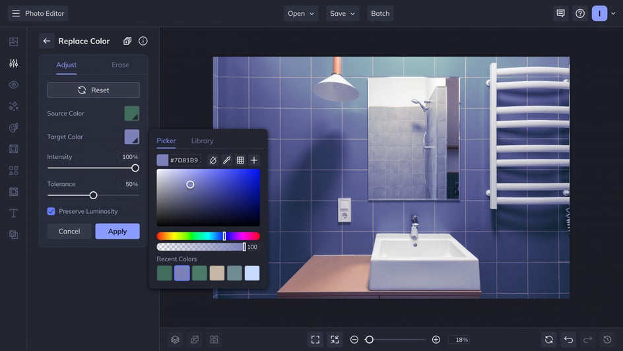This screenshot has height=351, width=623.
Task: Click the reset all changes icon in bottom bar
Action: [x=549, y=340]
